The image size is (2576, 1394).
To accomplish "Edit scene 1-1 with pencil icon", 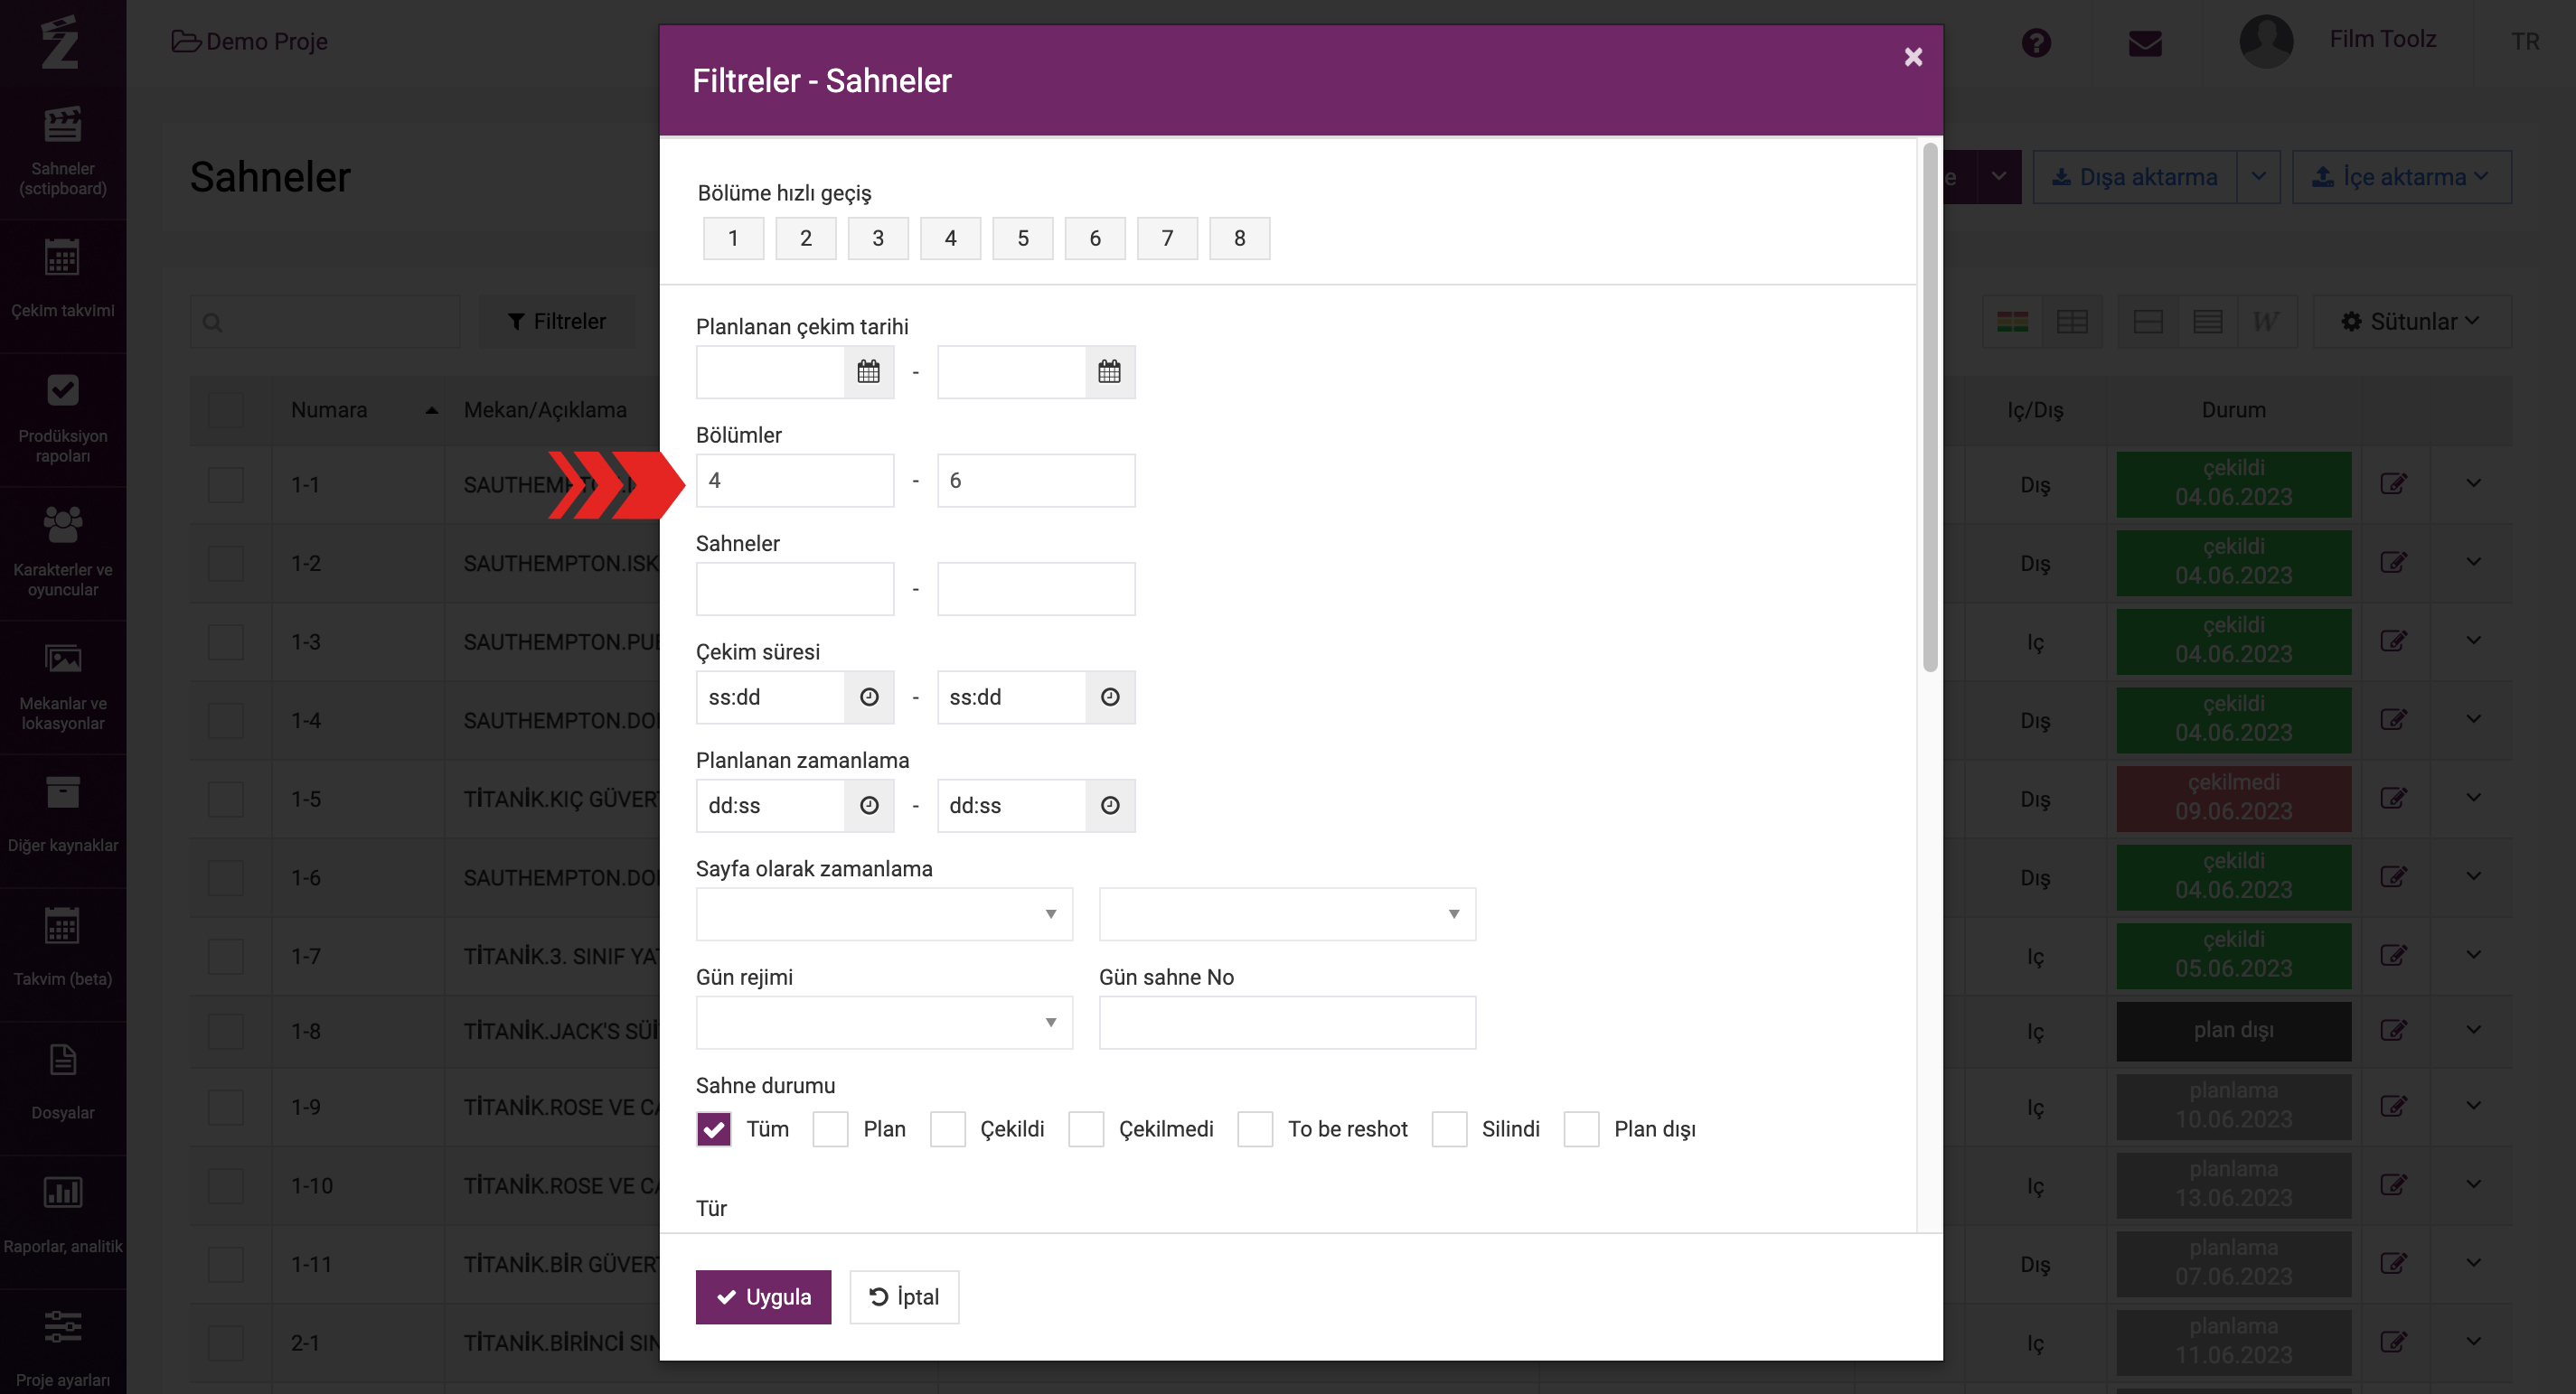I will pos(2393,483).
